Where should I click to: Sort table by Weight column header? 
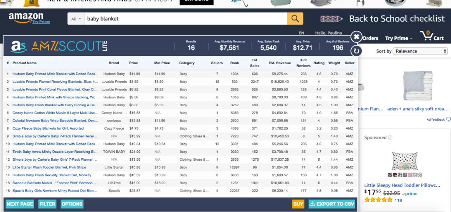[334, 63]
